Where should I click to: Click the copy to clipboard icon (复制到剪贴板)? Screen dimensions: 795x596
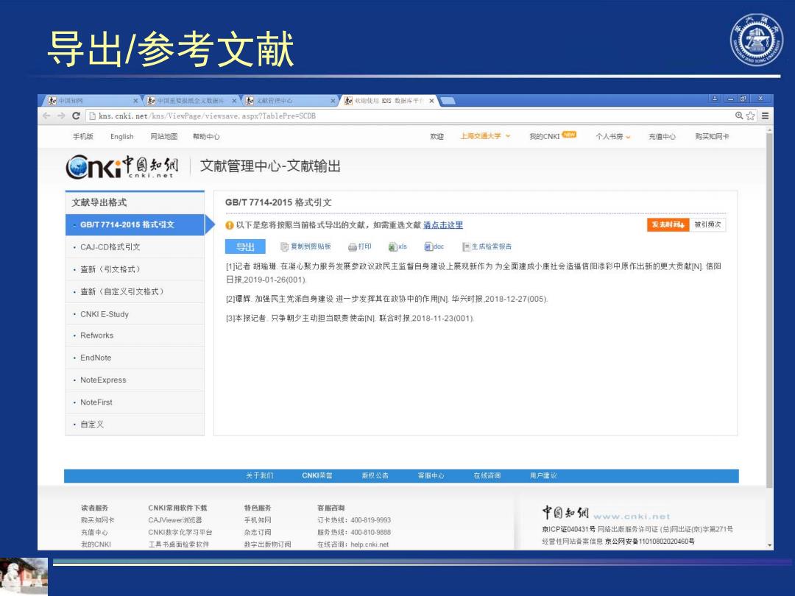284,246
